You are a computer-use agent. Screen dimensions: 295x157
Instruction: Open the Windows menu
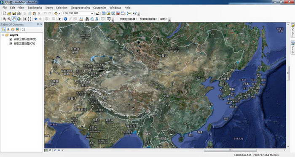point(115,8)
